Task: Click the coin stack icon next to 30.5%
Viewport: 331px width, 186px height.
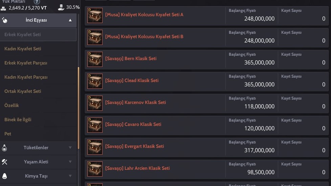Action: tap(61, 7)
